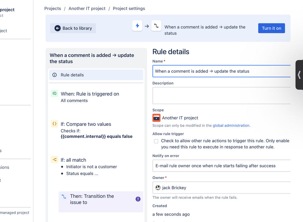Select the Rule details item in rule tree
303x222 pixels.
tap(96, 75)
